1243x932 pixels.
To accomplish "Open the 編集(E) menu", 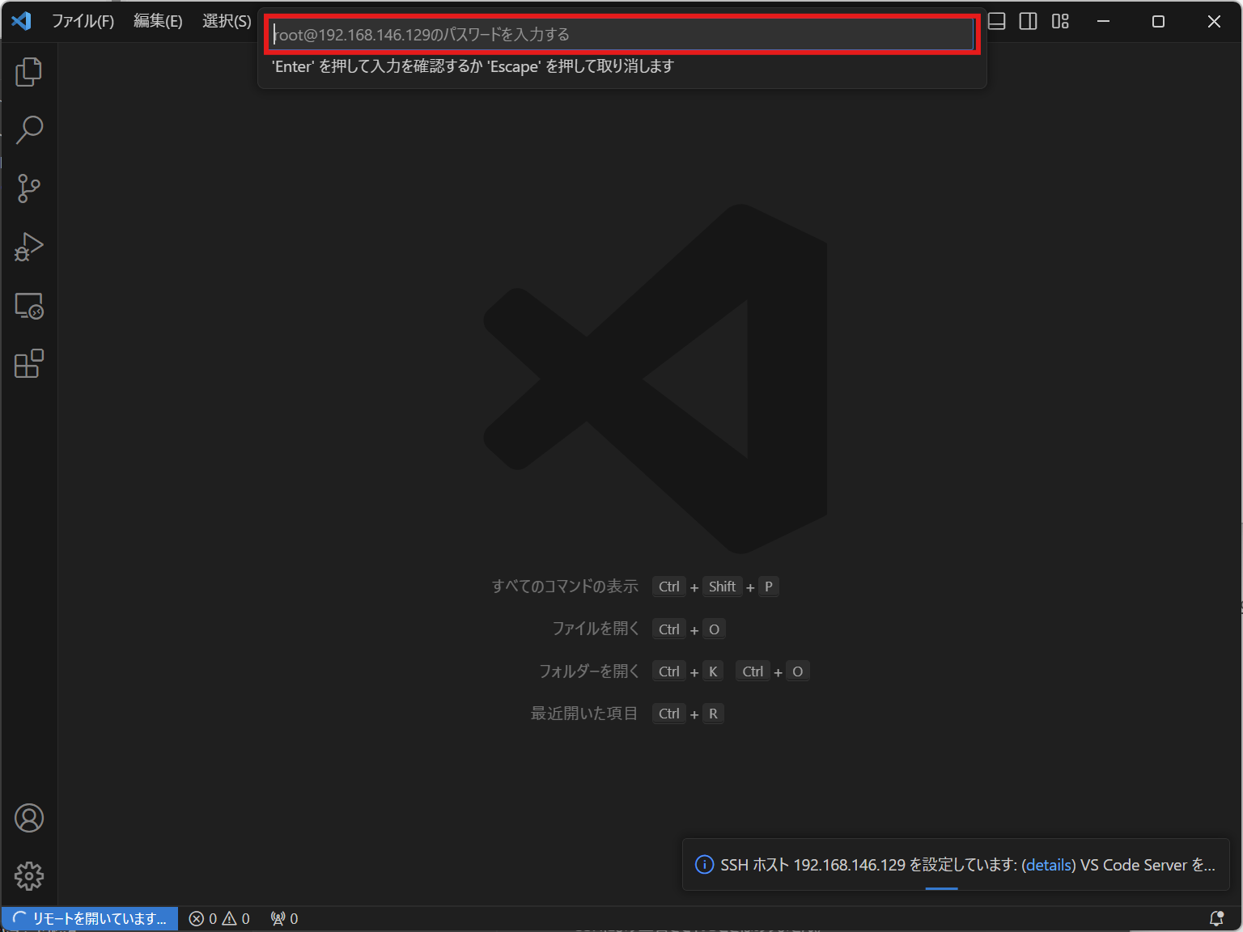I will coord(157,21).
